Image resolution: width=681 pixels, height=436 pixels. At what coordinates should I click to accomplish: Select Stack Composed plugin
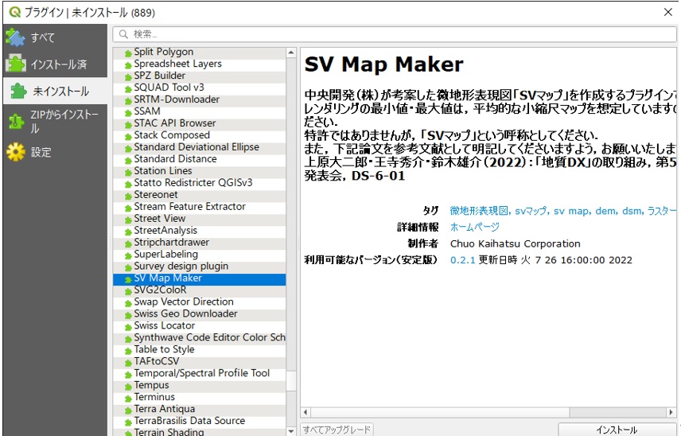point(200,135)
